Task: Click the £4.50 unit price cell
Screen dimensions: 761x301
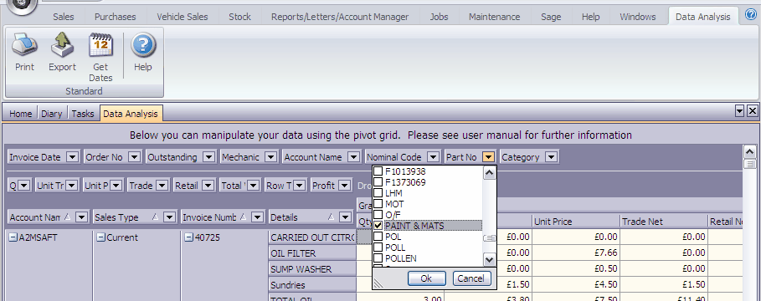Action: click(x=576, y=284)
